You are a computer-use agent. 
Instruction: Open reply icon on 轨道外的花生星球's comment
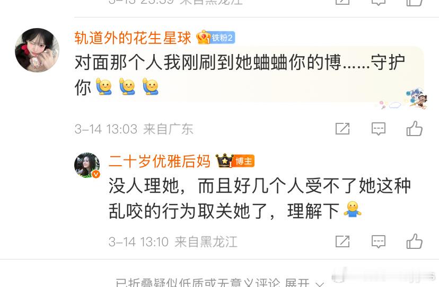(379, 129)
